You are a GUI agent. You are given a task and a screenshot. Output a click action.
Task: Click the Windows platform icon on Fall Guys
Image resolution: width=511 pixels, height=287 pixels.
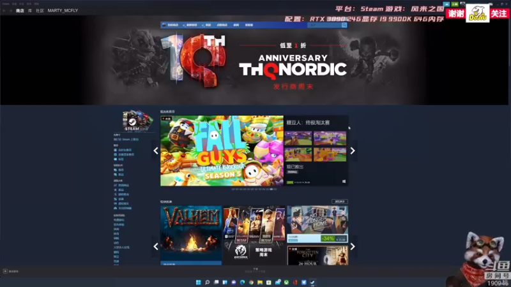coord(344,182)
